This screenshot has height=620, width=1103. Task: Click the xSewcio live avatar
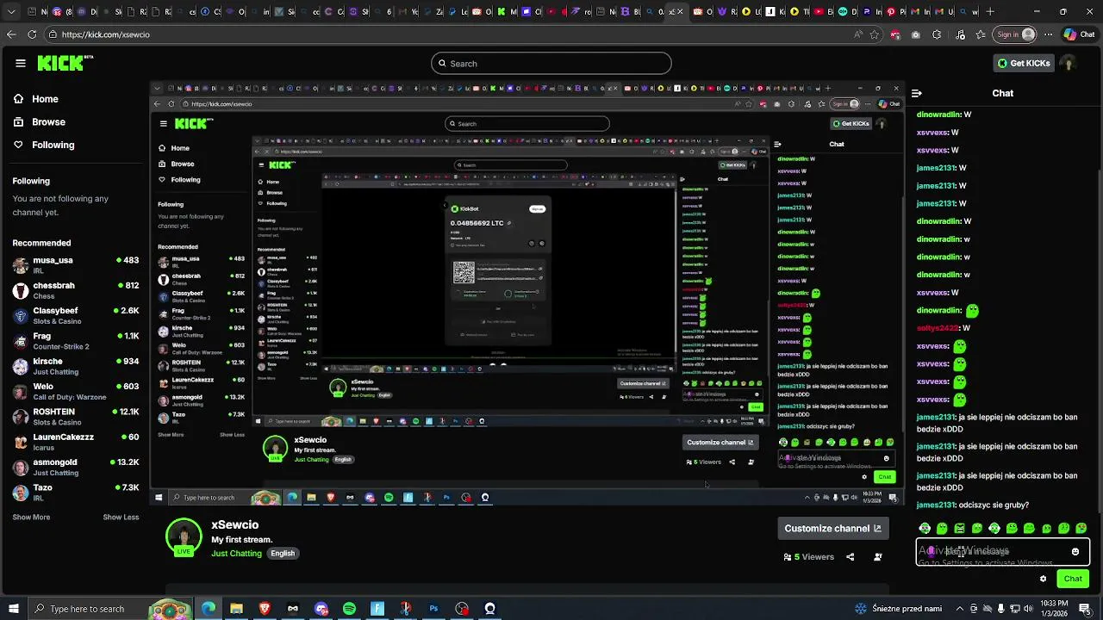pyautogui.click(x=184, y=536)
